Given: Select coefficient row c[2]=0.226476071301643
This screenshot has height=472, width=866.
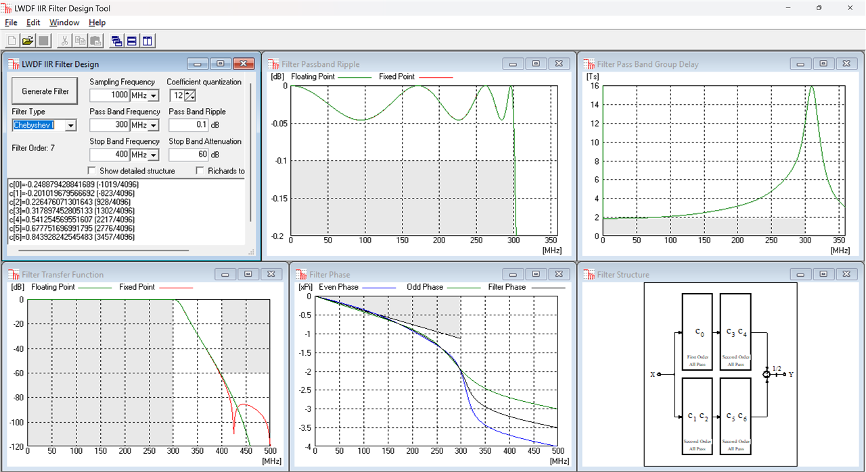Looking at the screenshot, I should click(70, 201).
